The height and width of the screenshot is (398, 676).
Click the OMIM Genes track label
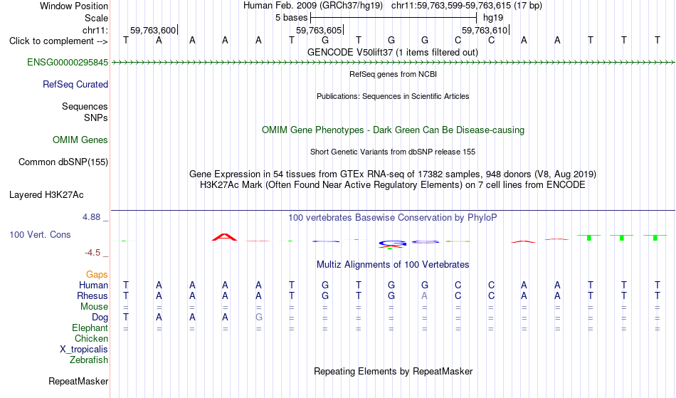[x=80, y=140]
